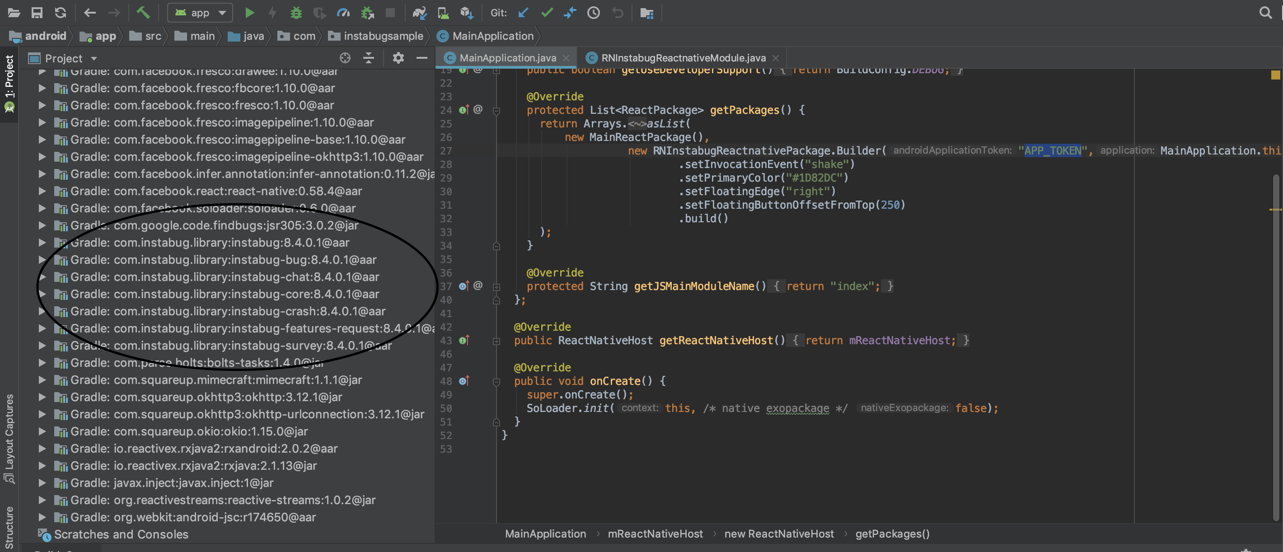Open the app run configuration dropdown
This screenshot has width=1283, height=552.
coord(201,13)
